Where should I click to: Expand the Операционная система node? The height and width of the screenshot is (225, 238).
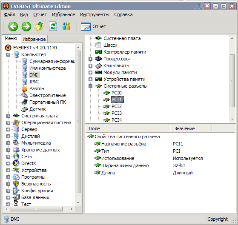coord(8,122)
